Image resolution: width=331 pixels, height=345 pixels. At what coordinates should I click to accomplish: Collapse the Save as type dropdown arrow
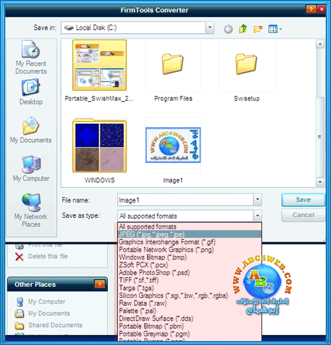point(258,216)
